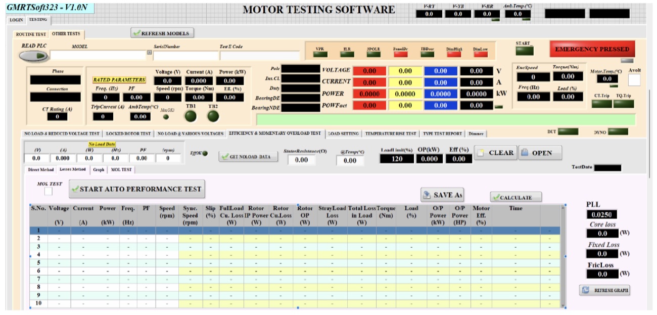657x315 pixels.
Task: Click the Motor Eff. (%) column header
Action: tap(481, 215)
